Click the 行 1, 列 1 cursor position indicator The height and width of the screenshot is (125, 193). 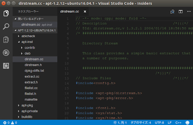pyautogui.click(x=120, y=123)
